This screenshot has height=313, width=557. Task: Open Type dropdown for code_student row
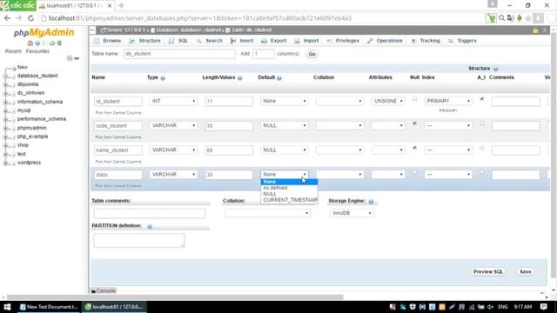(174, 125)
